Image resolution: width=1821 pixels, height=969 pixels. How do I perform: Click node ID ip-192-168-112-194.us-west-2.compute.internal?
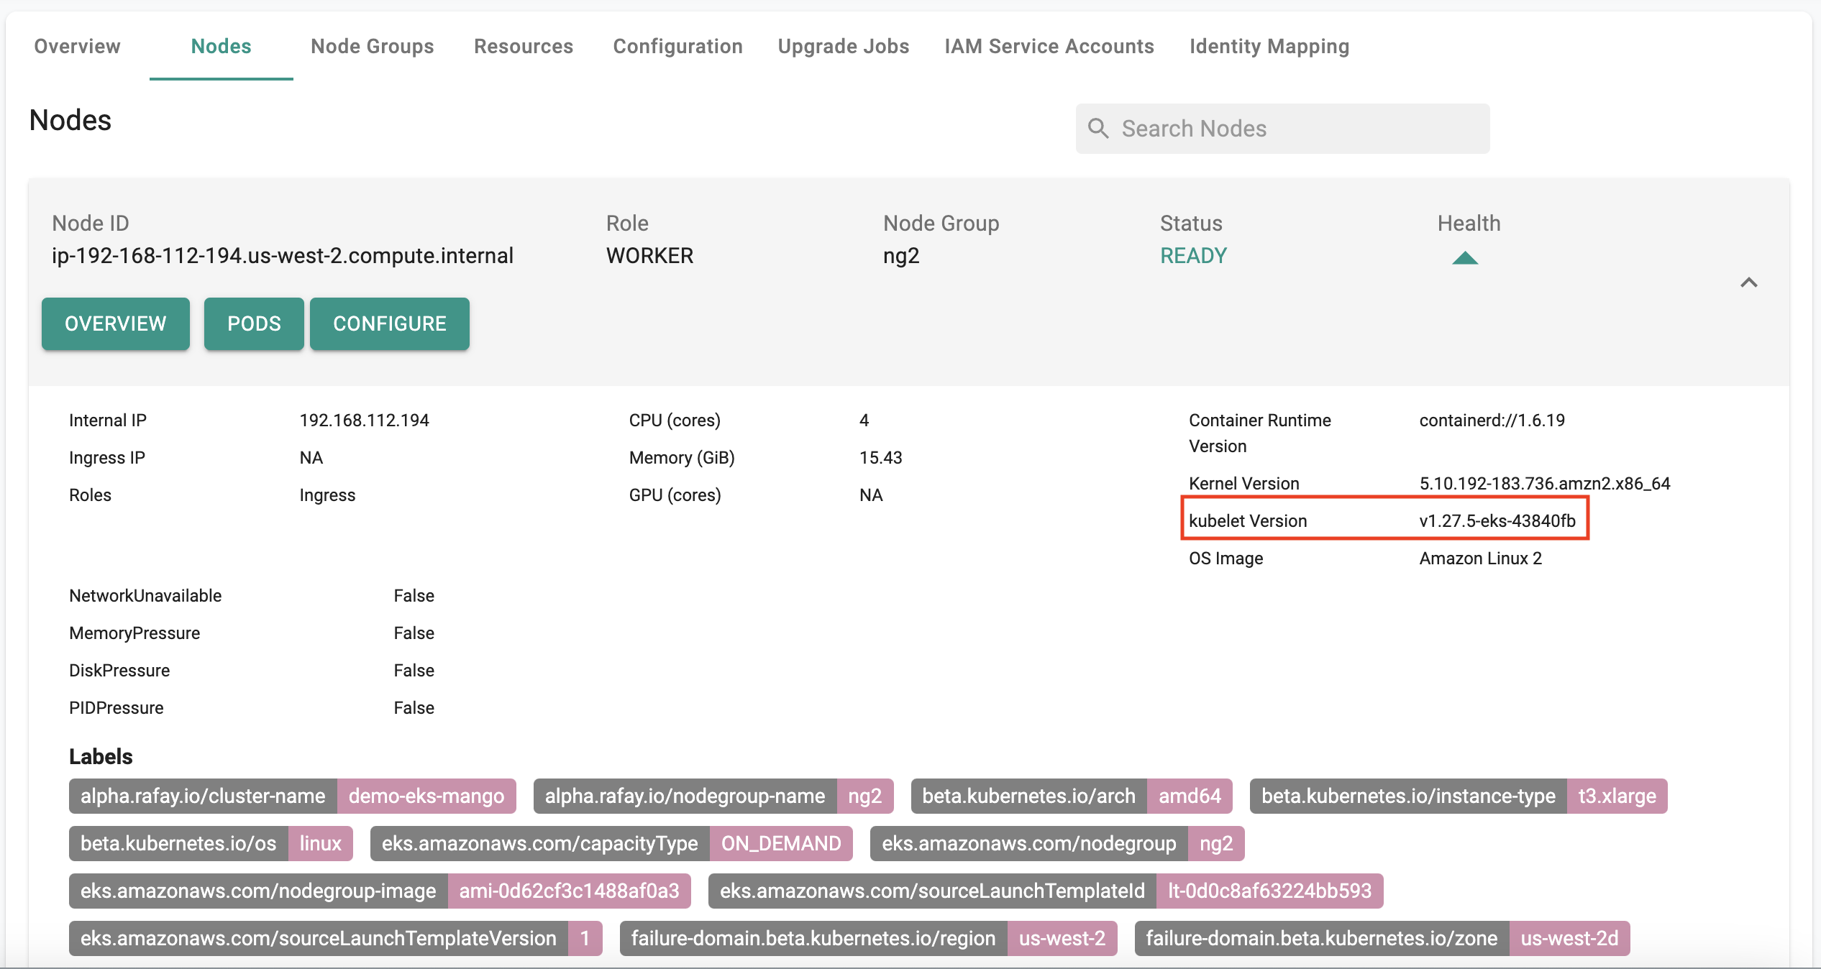tap(283, 255)
